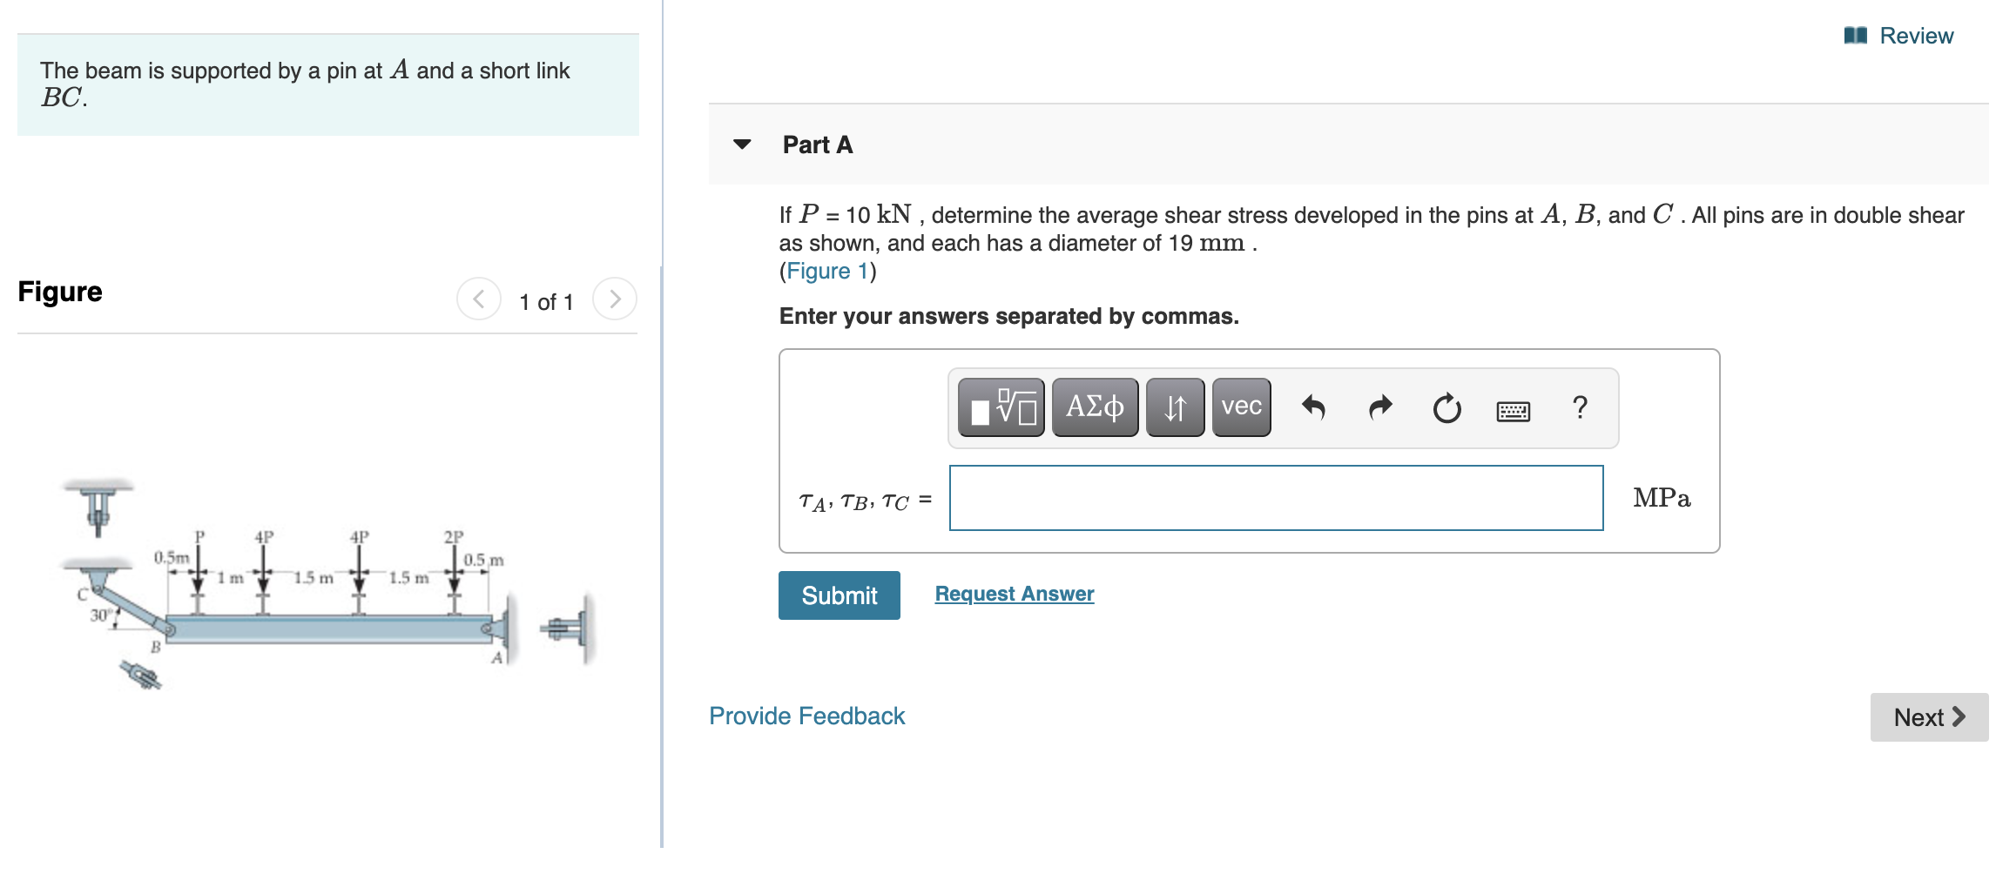
Task: Click the previous figure arrow
Action: tap(478, 300)
